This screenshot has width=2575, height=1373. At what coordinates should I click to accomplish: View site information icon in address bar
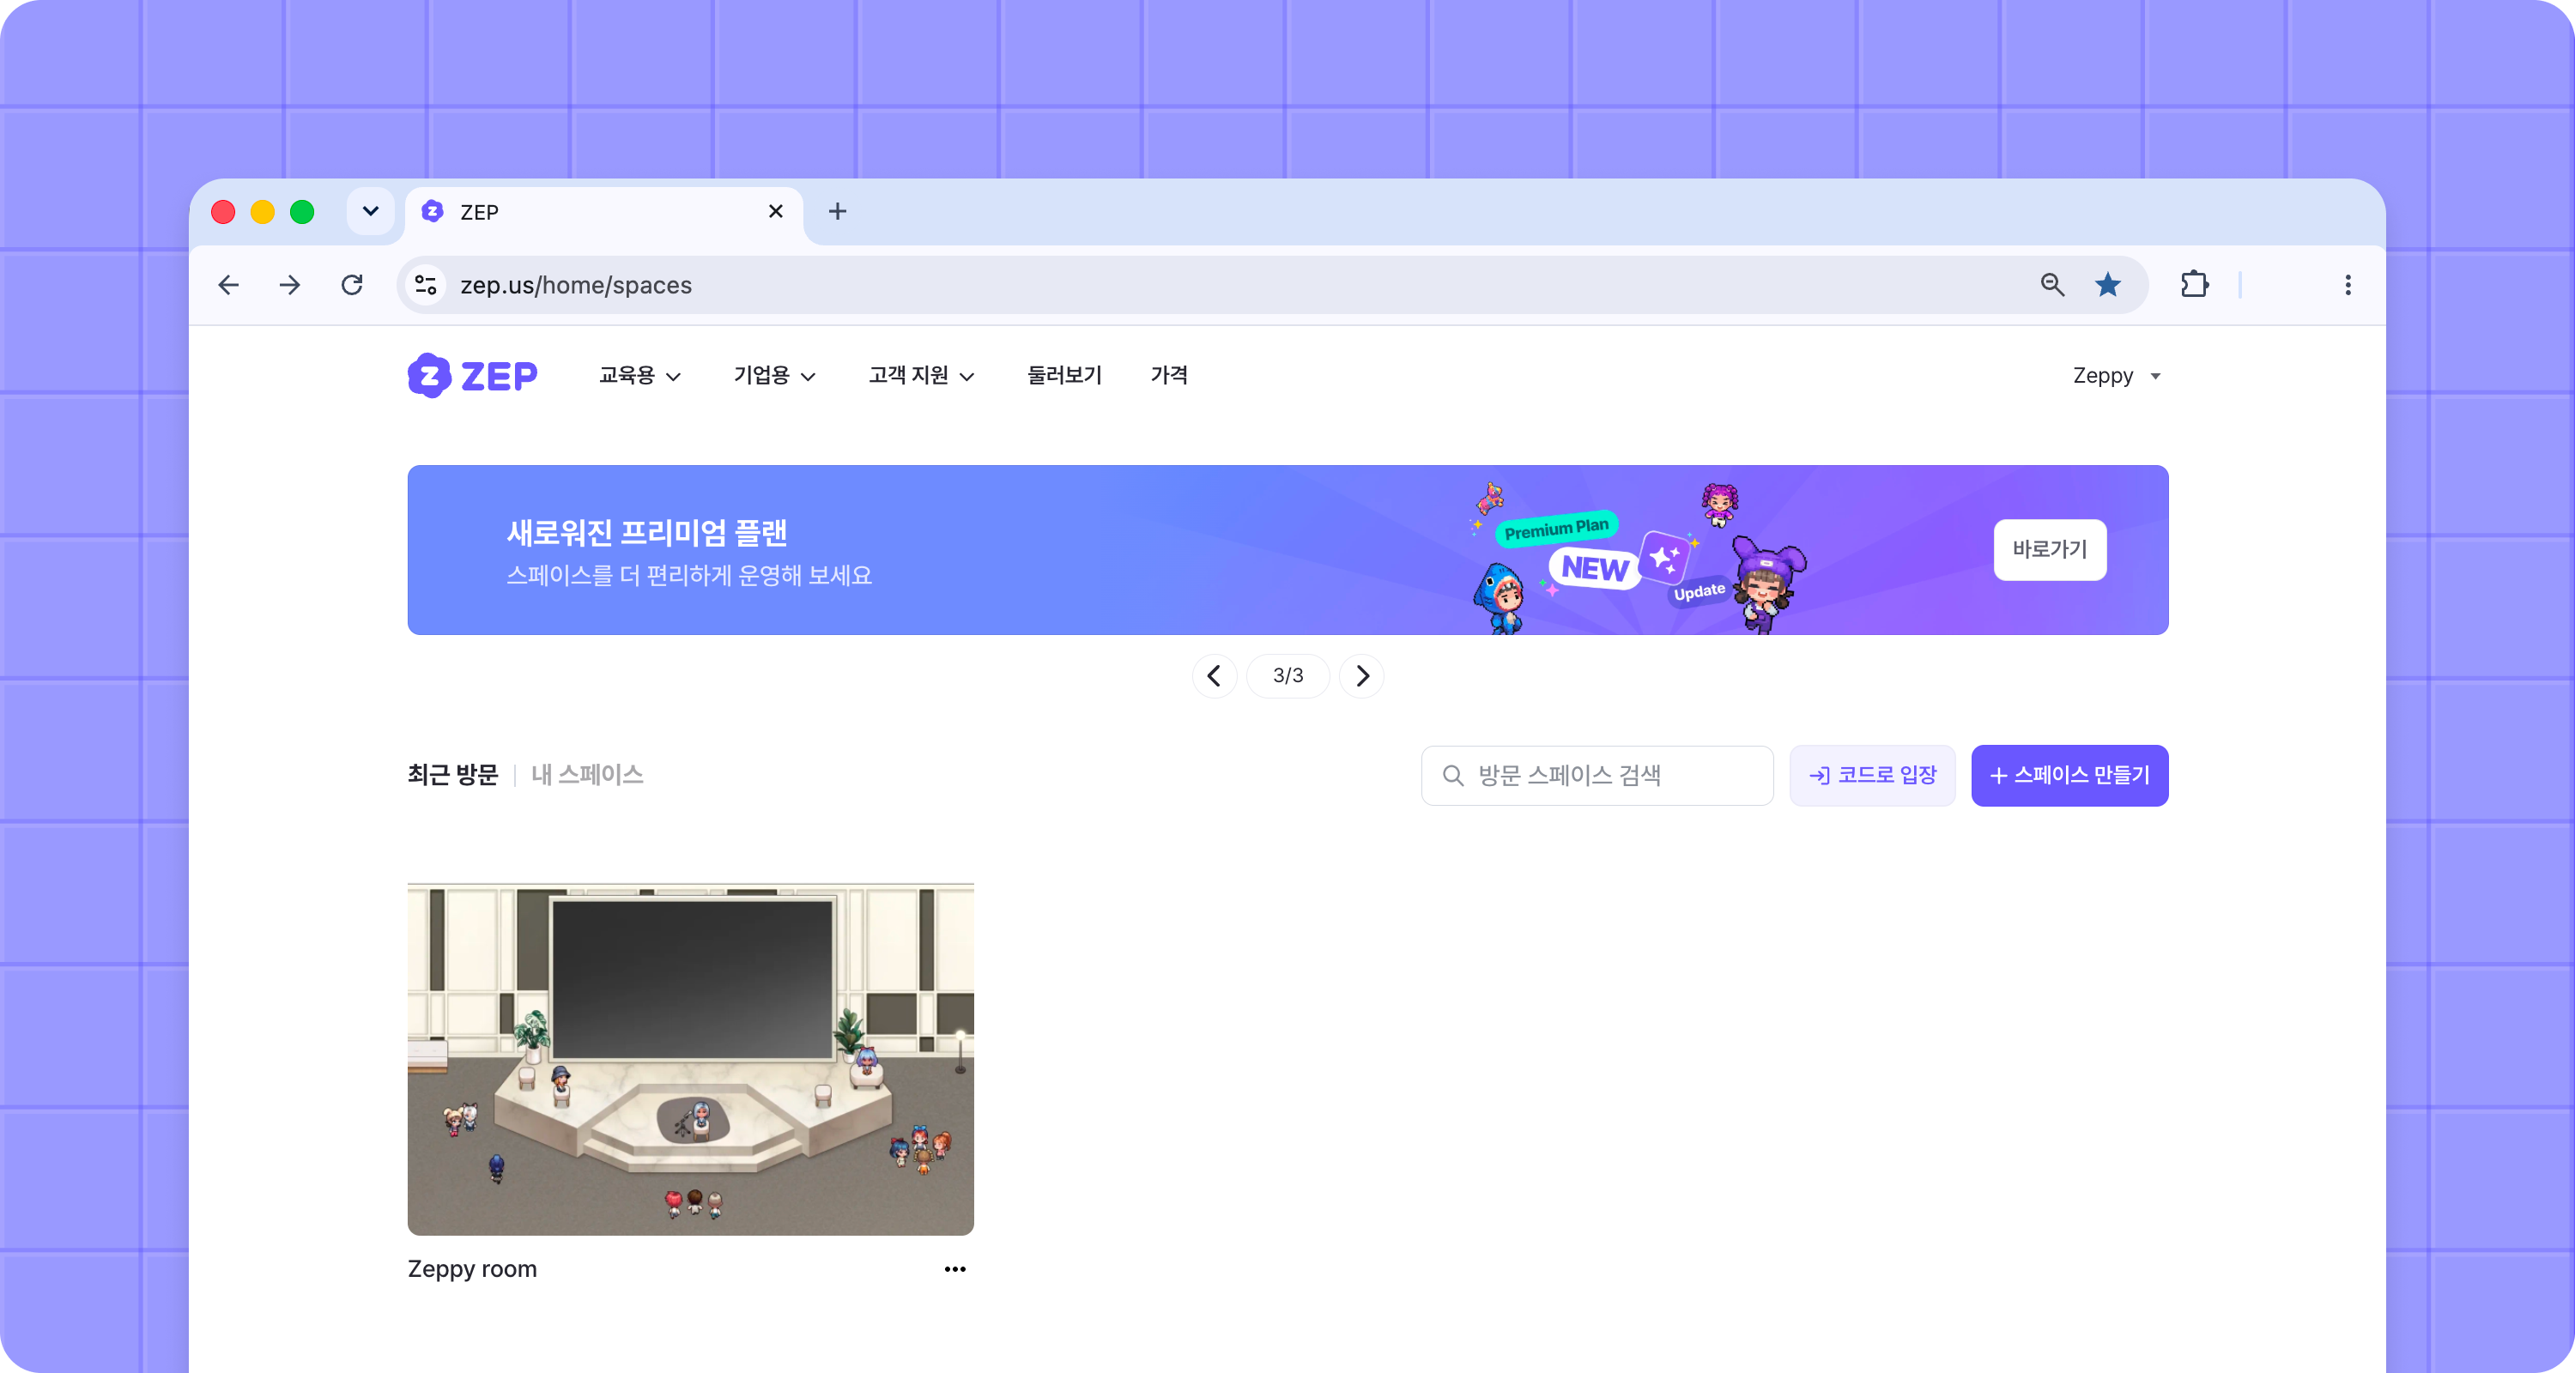pos(426,285)
